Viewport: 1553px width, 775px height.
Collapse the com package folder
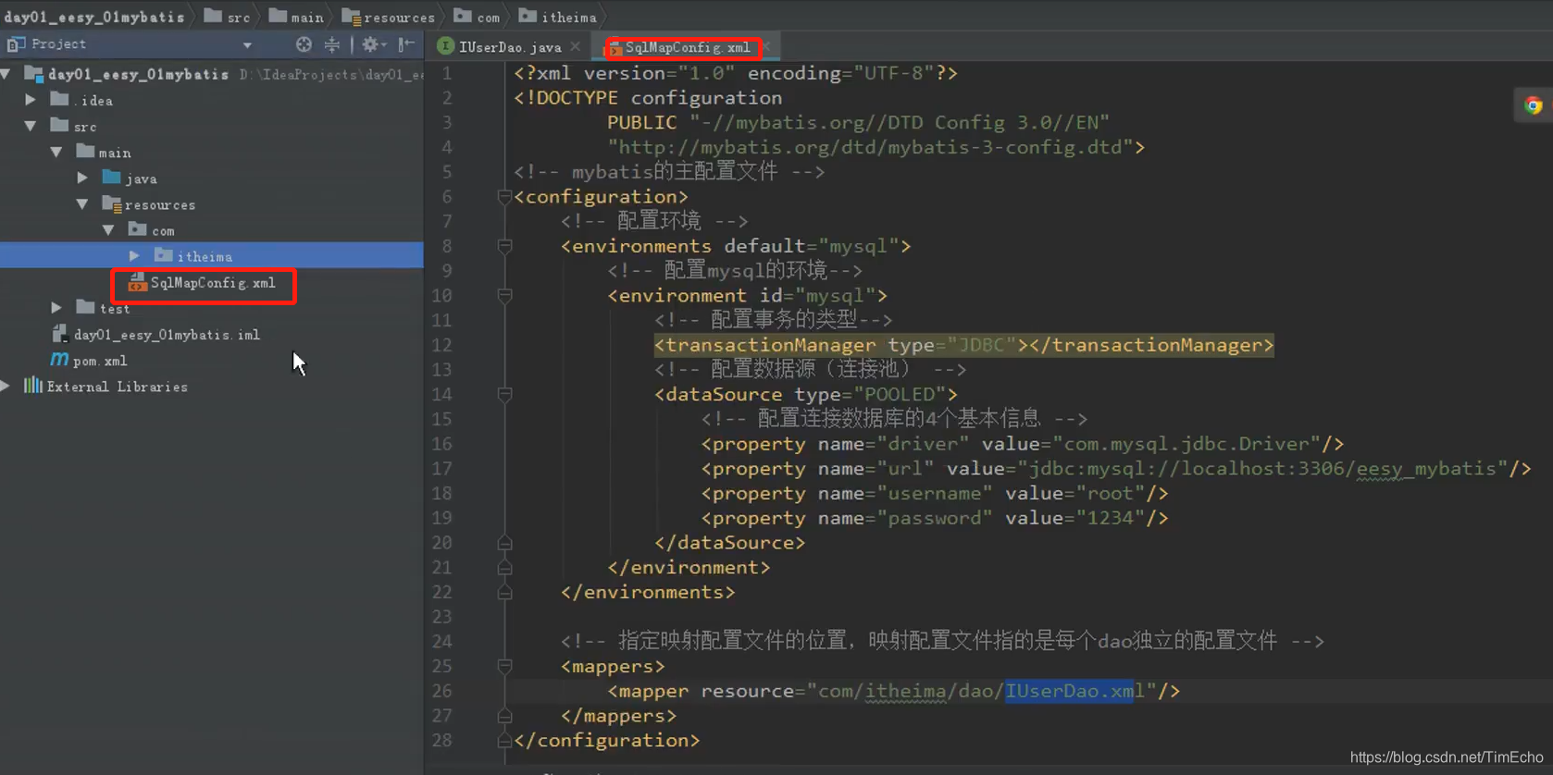pos(109,229)
